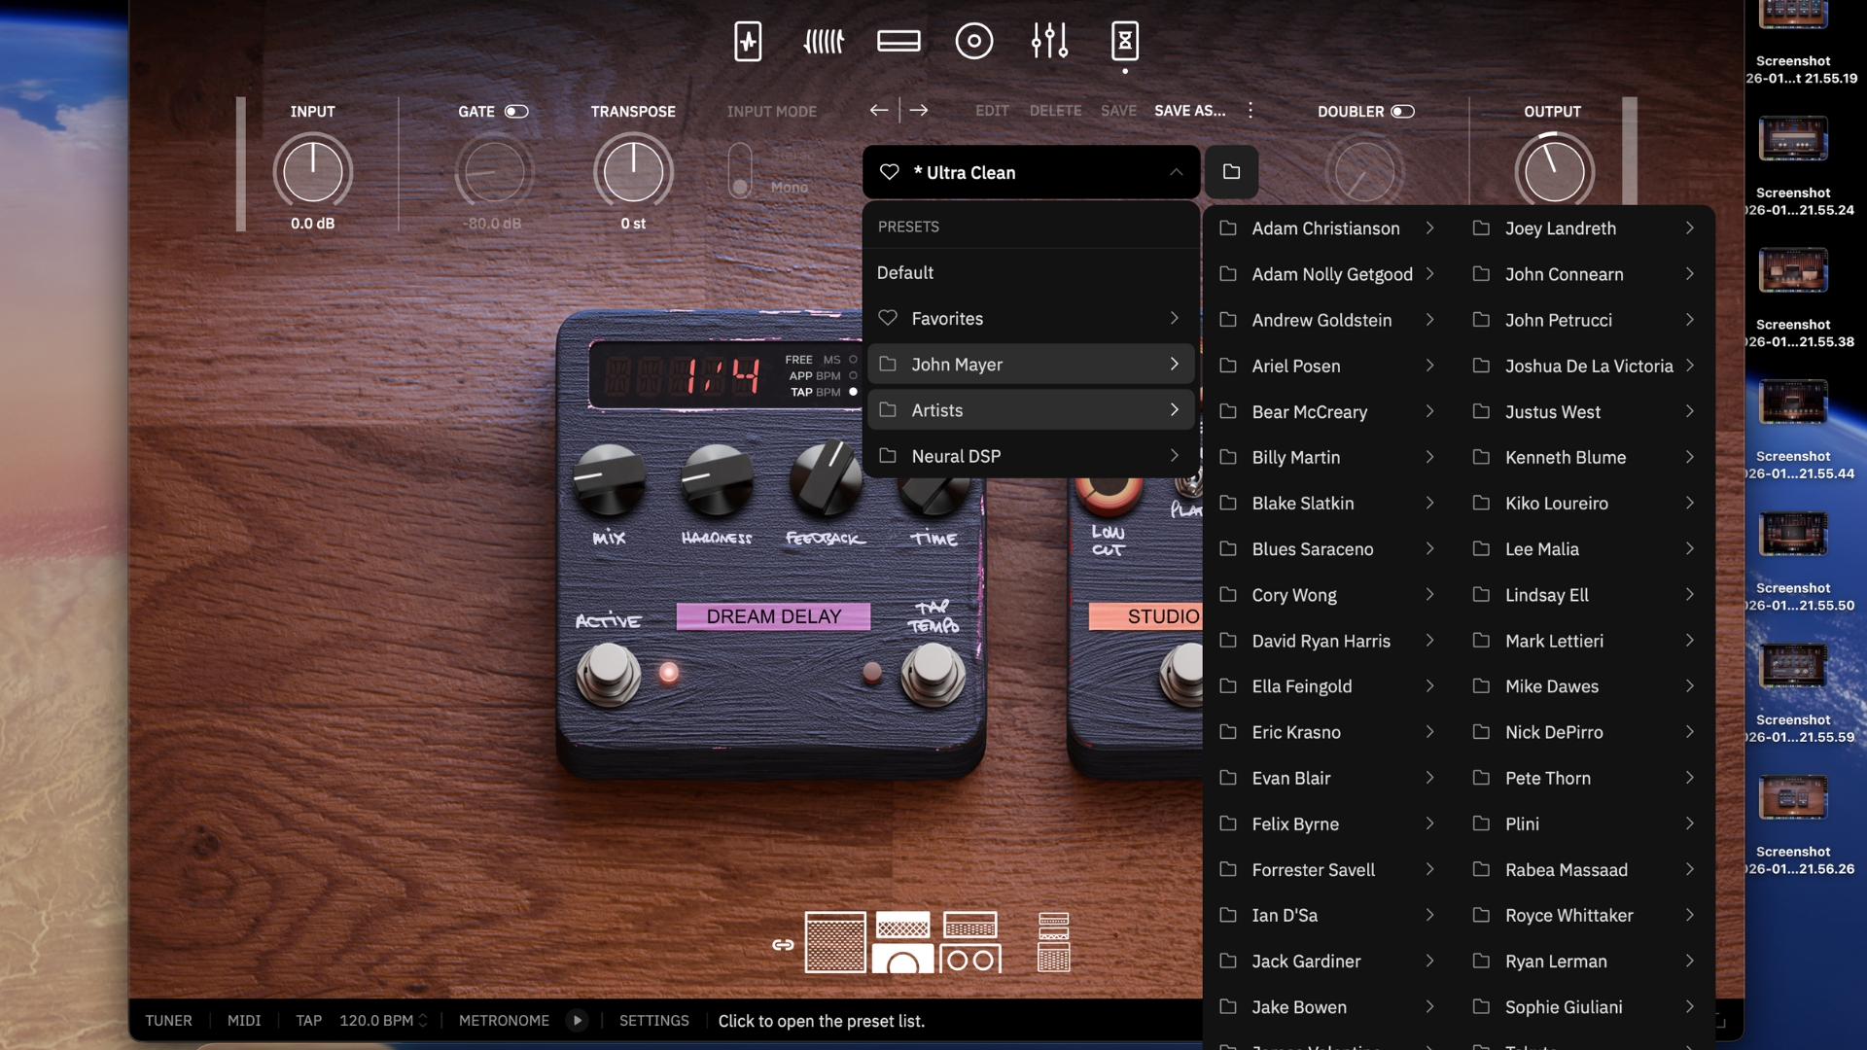Viewport: 1867px width, 1050px height.
Task: Expand the Artists folder chevron
Action: coord(1174,409)
